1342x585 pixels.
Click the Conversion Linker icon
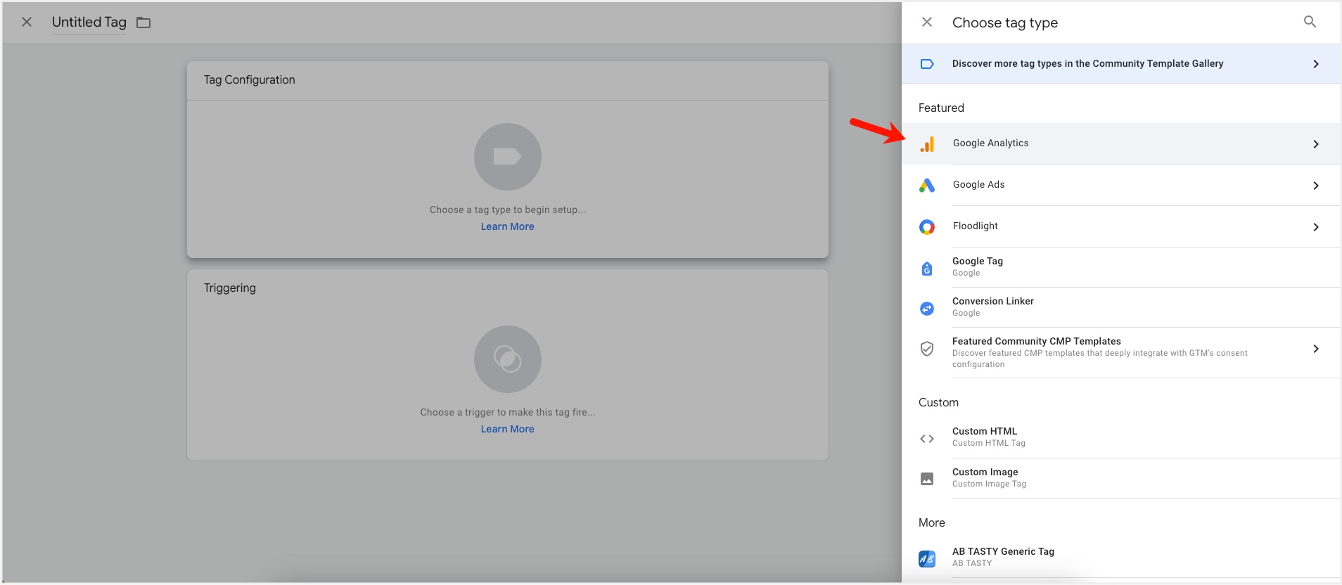[x=927, y=309]
